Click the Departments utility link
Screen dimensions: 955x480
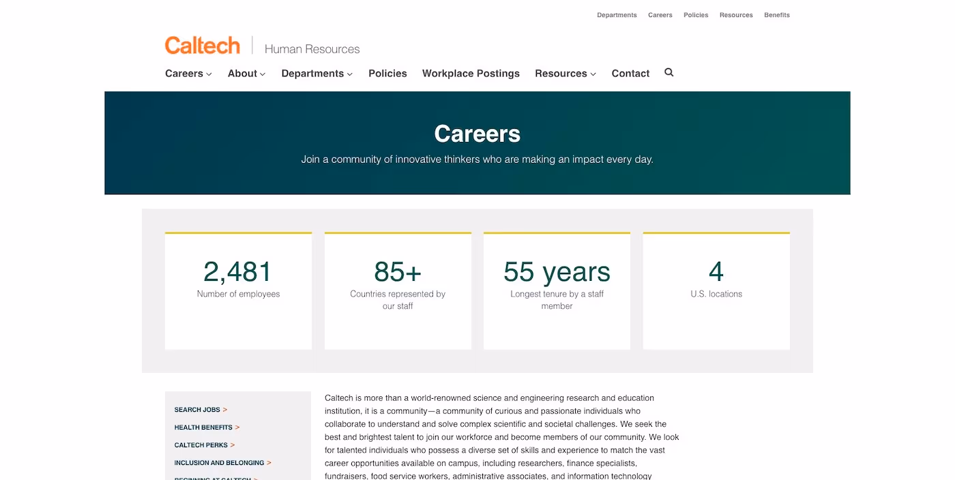click(x=617, y=14)
